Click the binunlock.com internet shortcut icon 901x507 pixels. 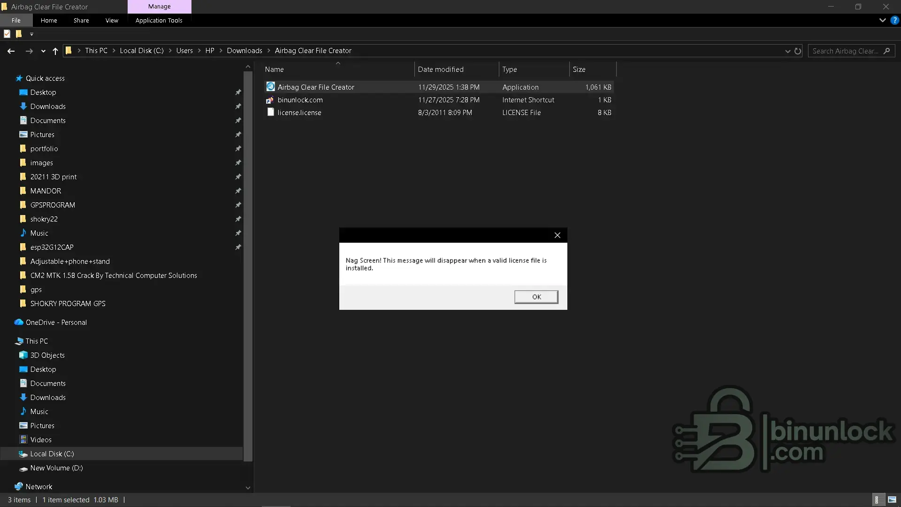coord(270,100)
